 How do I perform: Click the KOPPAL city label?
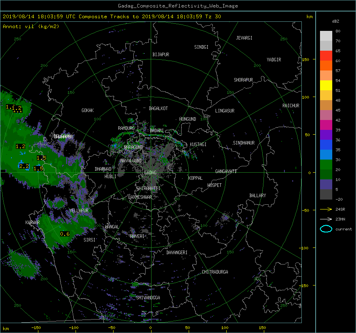(195, 178)
